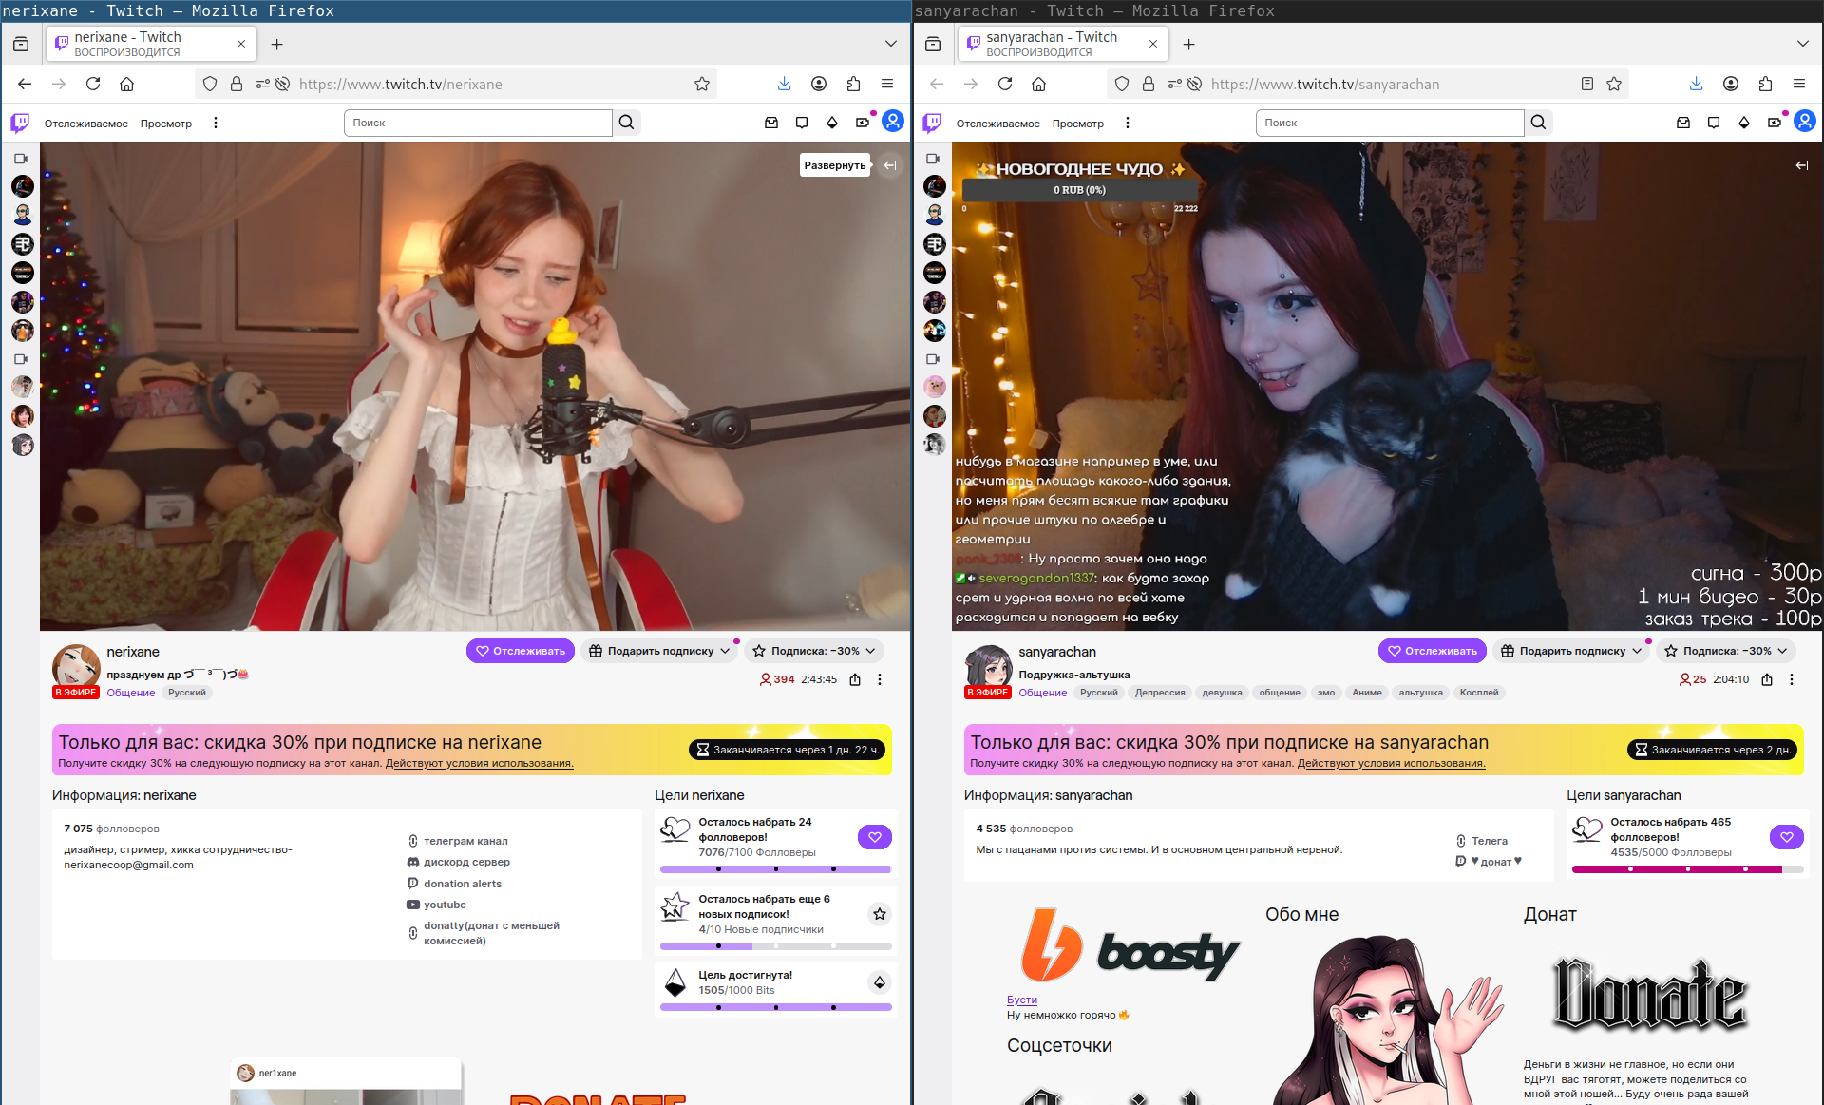Screen dimensions: 1824x1105
Task: Click sanyarachan followers goal progress bar
Action: pyautogui.click(x=1686, y=868)
